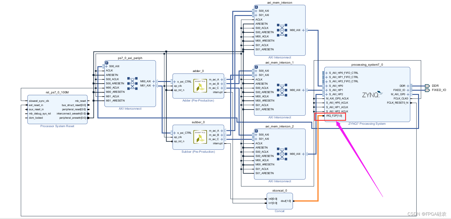This screenshot has height=219, width=451.
Task: Click the Processor System Reset label
Action: (x=57, y=126)
